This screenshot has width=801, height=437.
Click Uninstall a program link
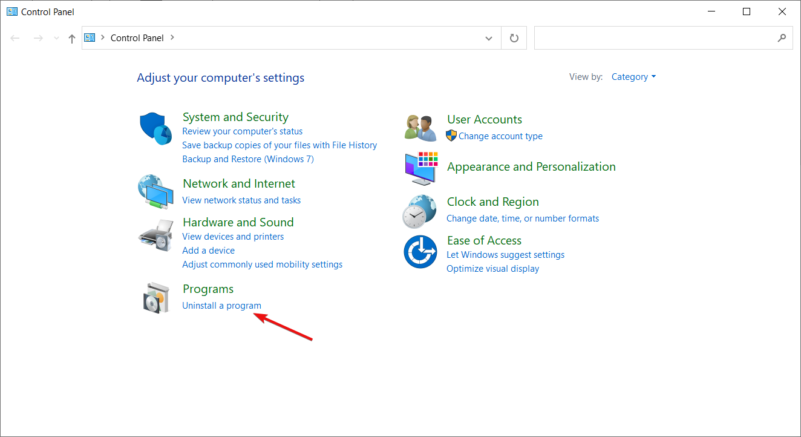(221, 305)
